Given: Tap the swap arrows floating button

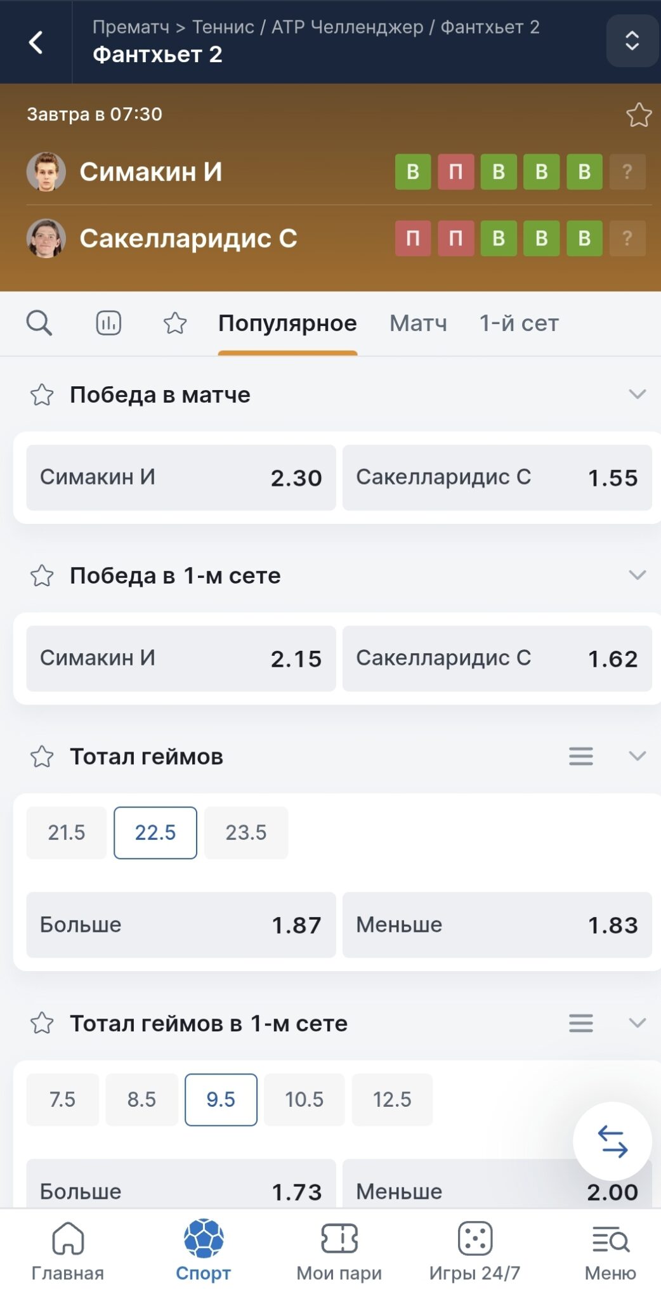Looking at the screenshot, I should [612, 1141].
